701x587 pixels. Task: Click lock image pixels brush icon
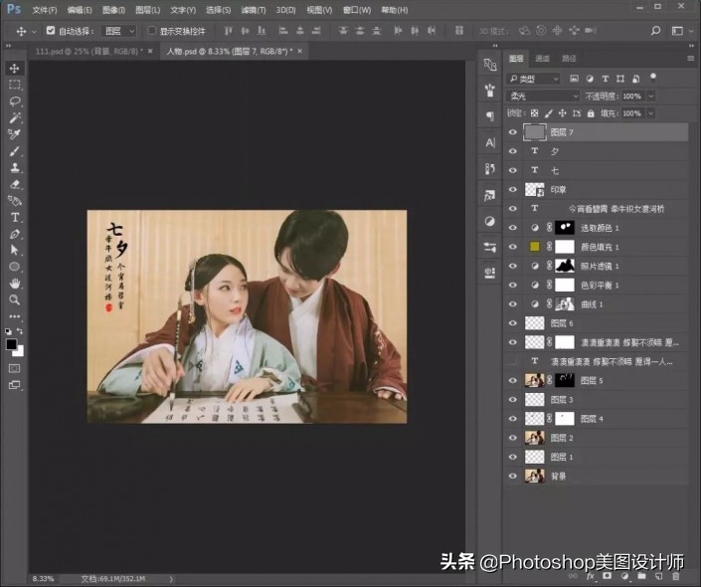tap(549, 113)
